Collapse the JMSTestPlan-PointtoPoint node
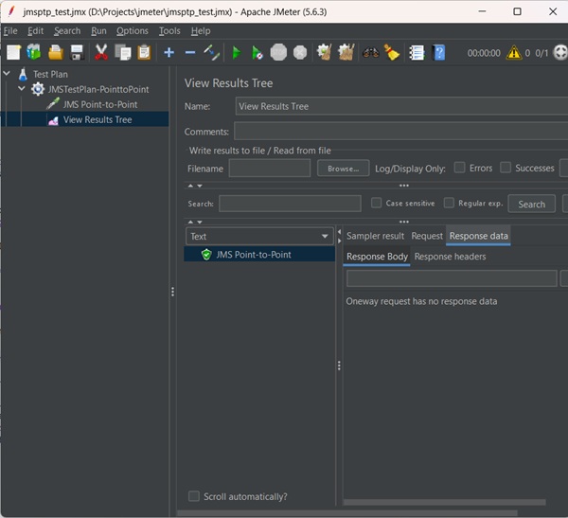The image size is (568, 518). click(22, 89)
